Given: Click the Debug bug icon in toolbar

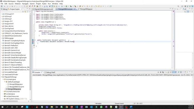Looking at the screenshot, I should pos(62,6).
